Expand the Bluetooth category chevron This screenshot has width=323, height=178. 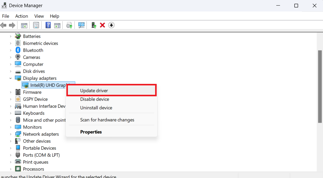pyautogui.click(x=11, y=50)
